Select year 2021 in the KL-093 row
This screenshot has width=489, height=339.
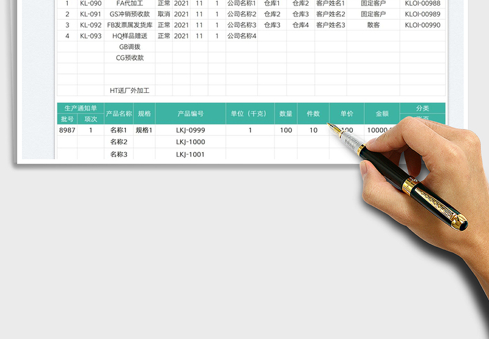click(x=181, y=36)
